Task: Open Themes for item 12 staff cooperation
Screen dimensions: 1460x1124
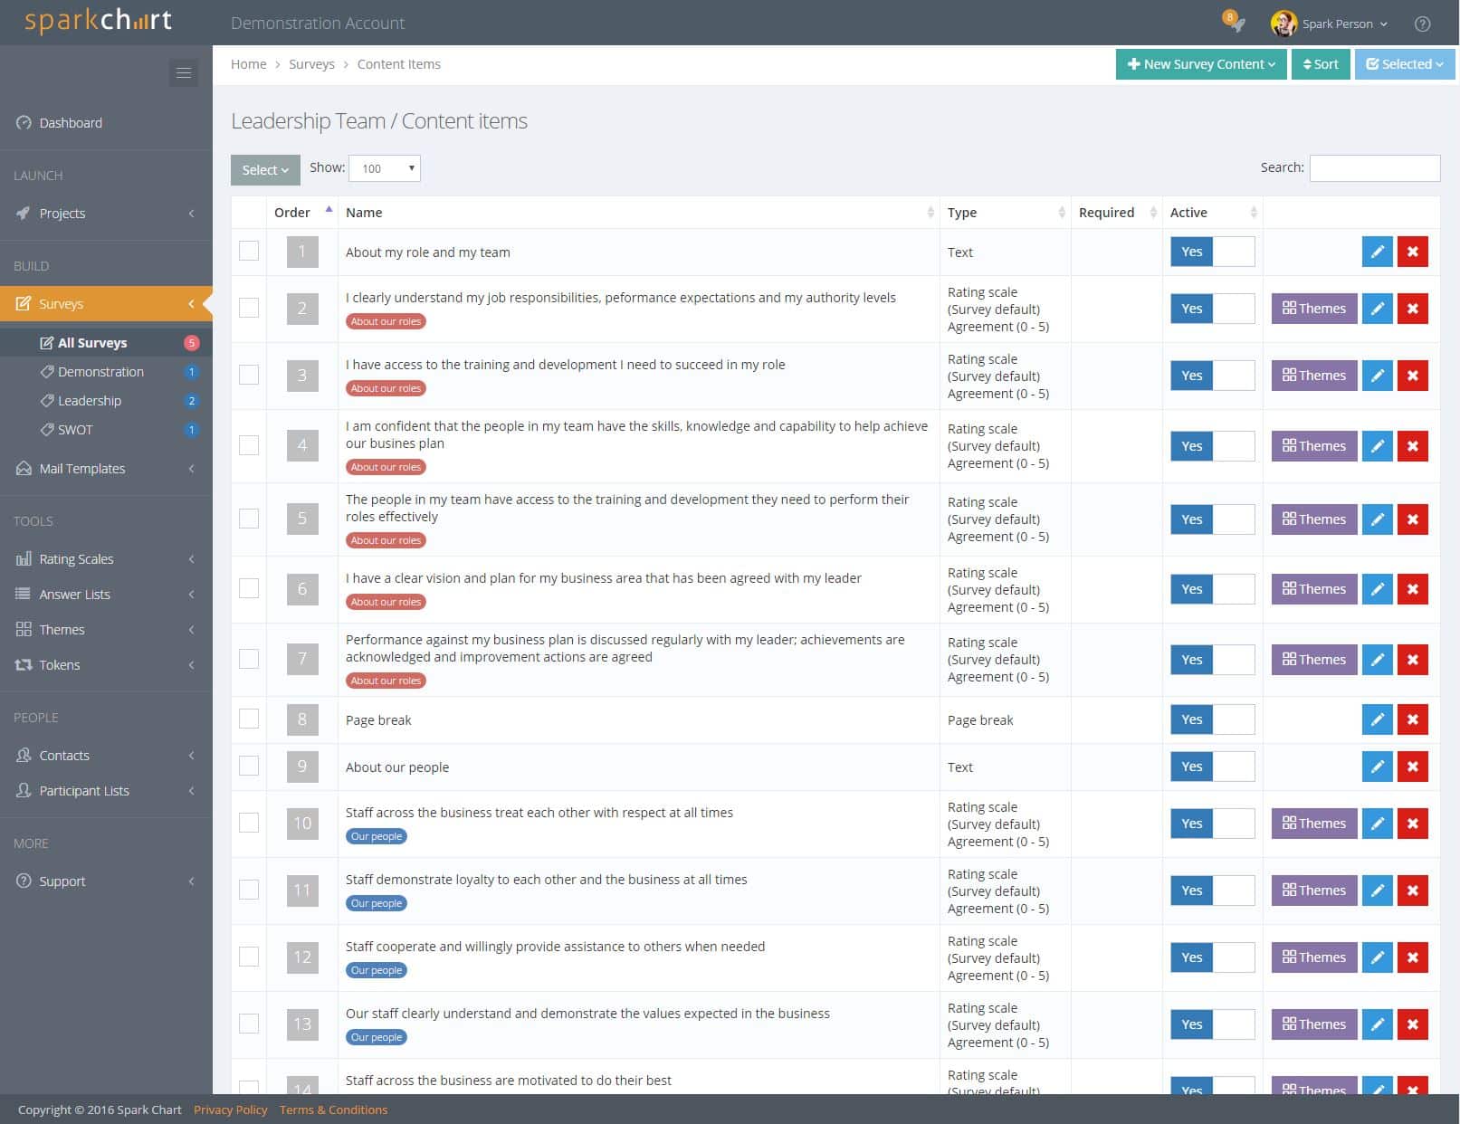Action: point(1314,957)
